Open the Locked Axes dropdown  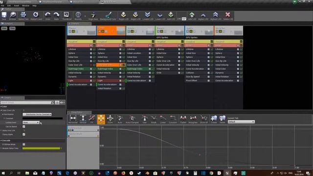[31, 123]
